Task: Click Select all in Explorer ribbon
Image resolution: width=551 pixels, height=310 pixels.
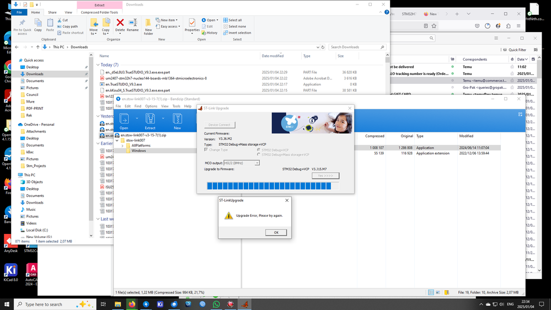Action: (233, 20)
